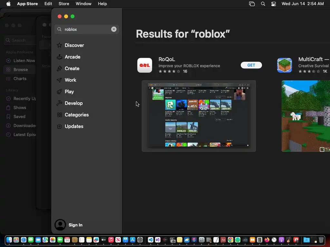The image size is (330, 247).
Task: Open FaceTime from the Dock
Action: (60, 240)
